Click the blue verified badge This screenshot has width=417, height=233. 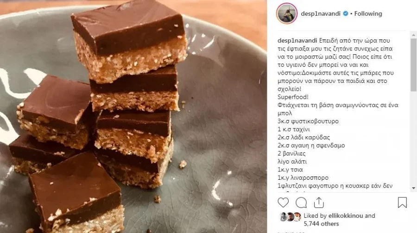click(346, 13)
